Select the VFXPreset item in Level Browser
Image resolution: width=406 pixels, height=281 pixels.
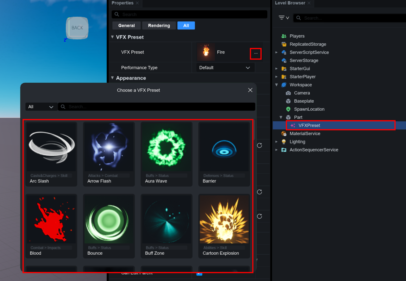tap(309, 125)
